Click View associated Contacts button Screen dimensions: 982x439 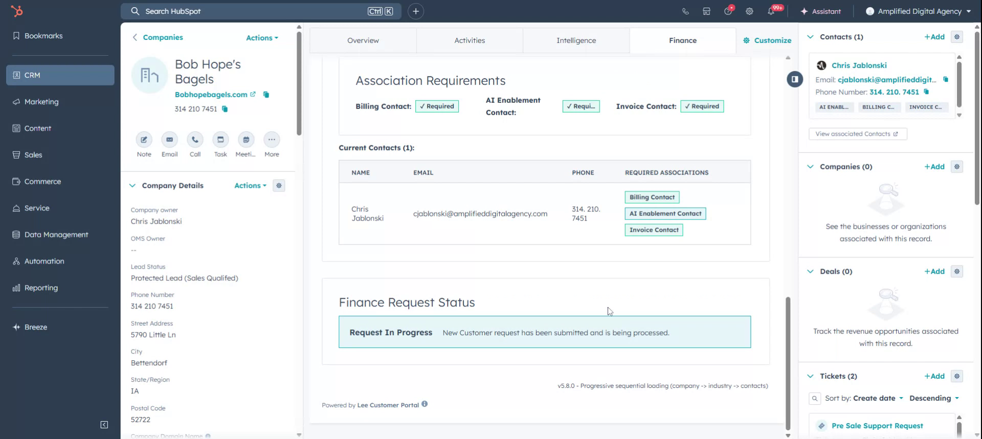click(x=857, y=134)
